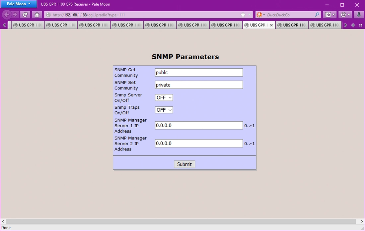This screenshot has height=231, width=365.
Task: Click the SNMP Manager Server 1 IP field
Action: coord(199,126)
